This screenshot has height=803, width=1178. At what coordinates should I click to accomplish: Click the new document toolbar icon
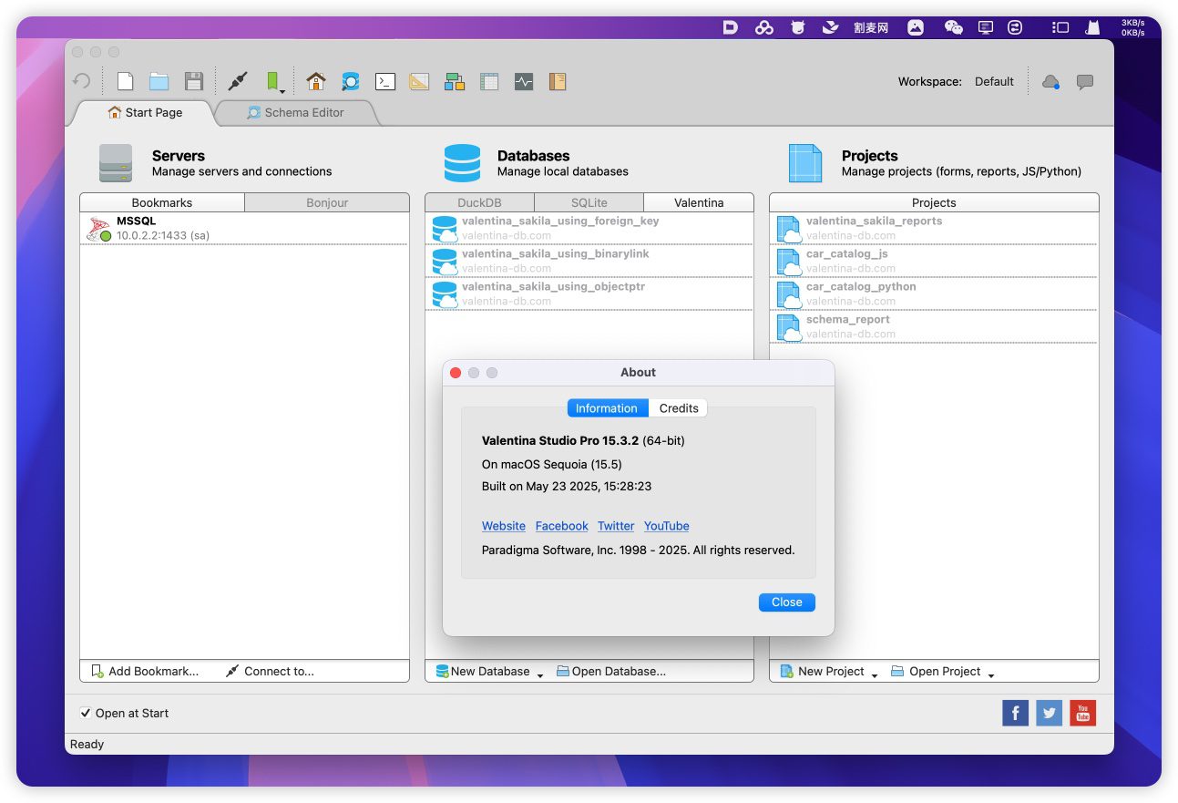tap(126, 81)
